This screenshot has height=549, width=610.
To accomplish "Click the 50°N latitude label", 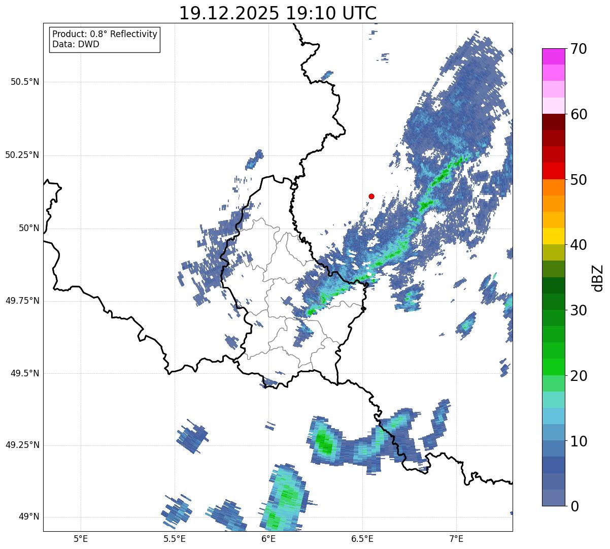I will pyautogui.click(x=29, y=228).
